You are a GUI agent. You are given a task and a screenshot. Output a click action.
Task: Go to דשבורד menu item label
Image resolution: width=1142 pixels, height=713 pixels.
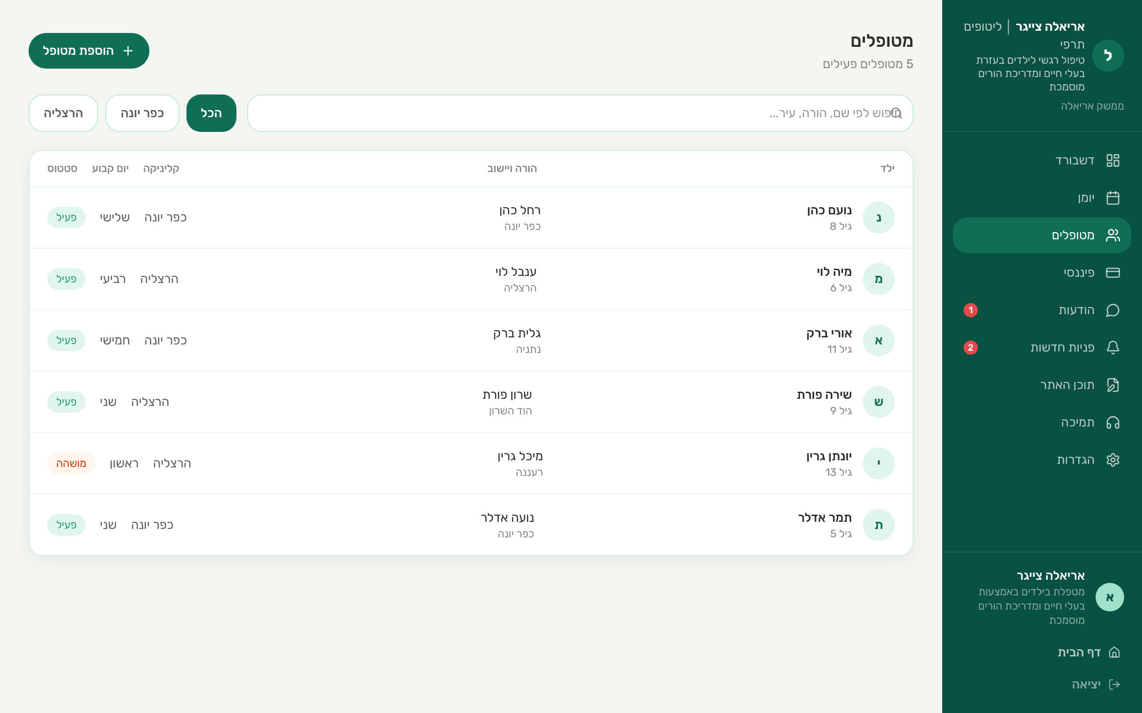coord(1075,160)
